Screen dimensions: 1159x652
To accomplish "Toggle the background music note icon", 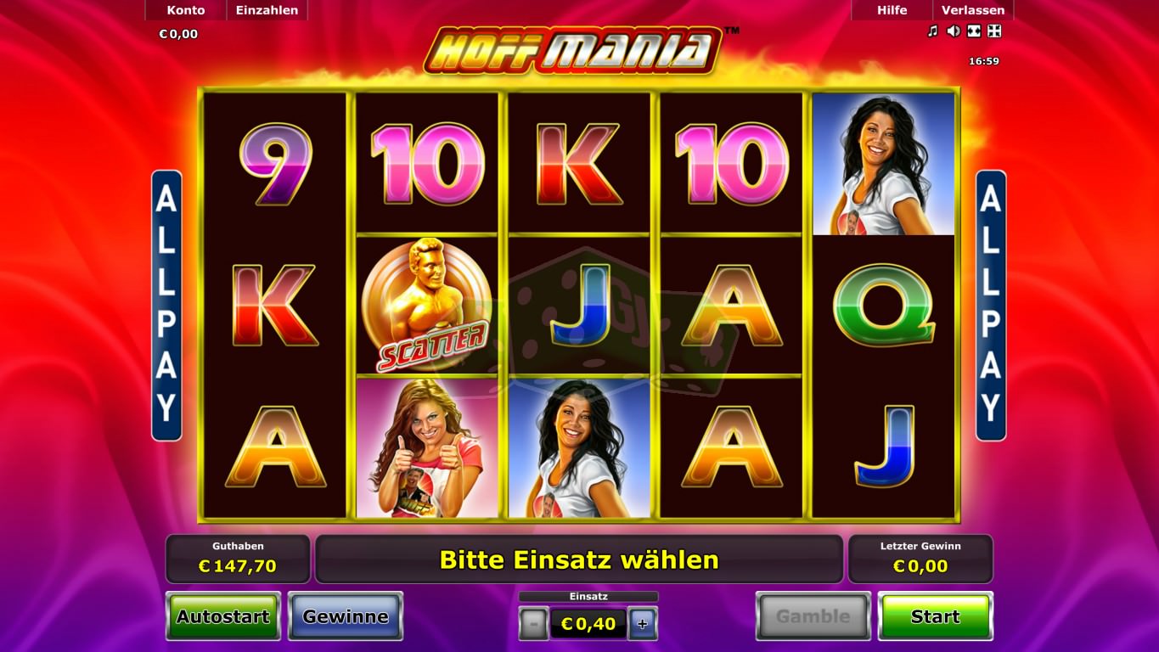I will coord(932,31).
